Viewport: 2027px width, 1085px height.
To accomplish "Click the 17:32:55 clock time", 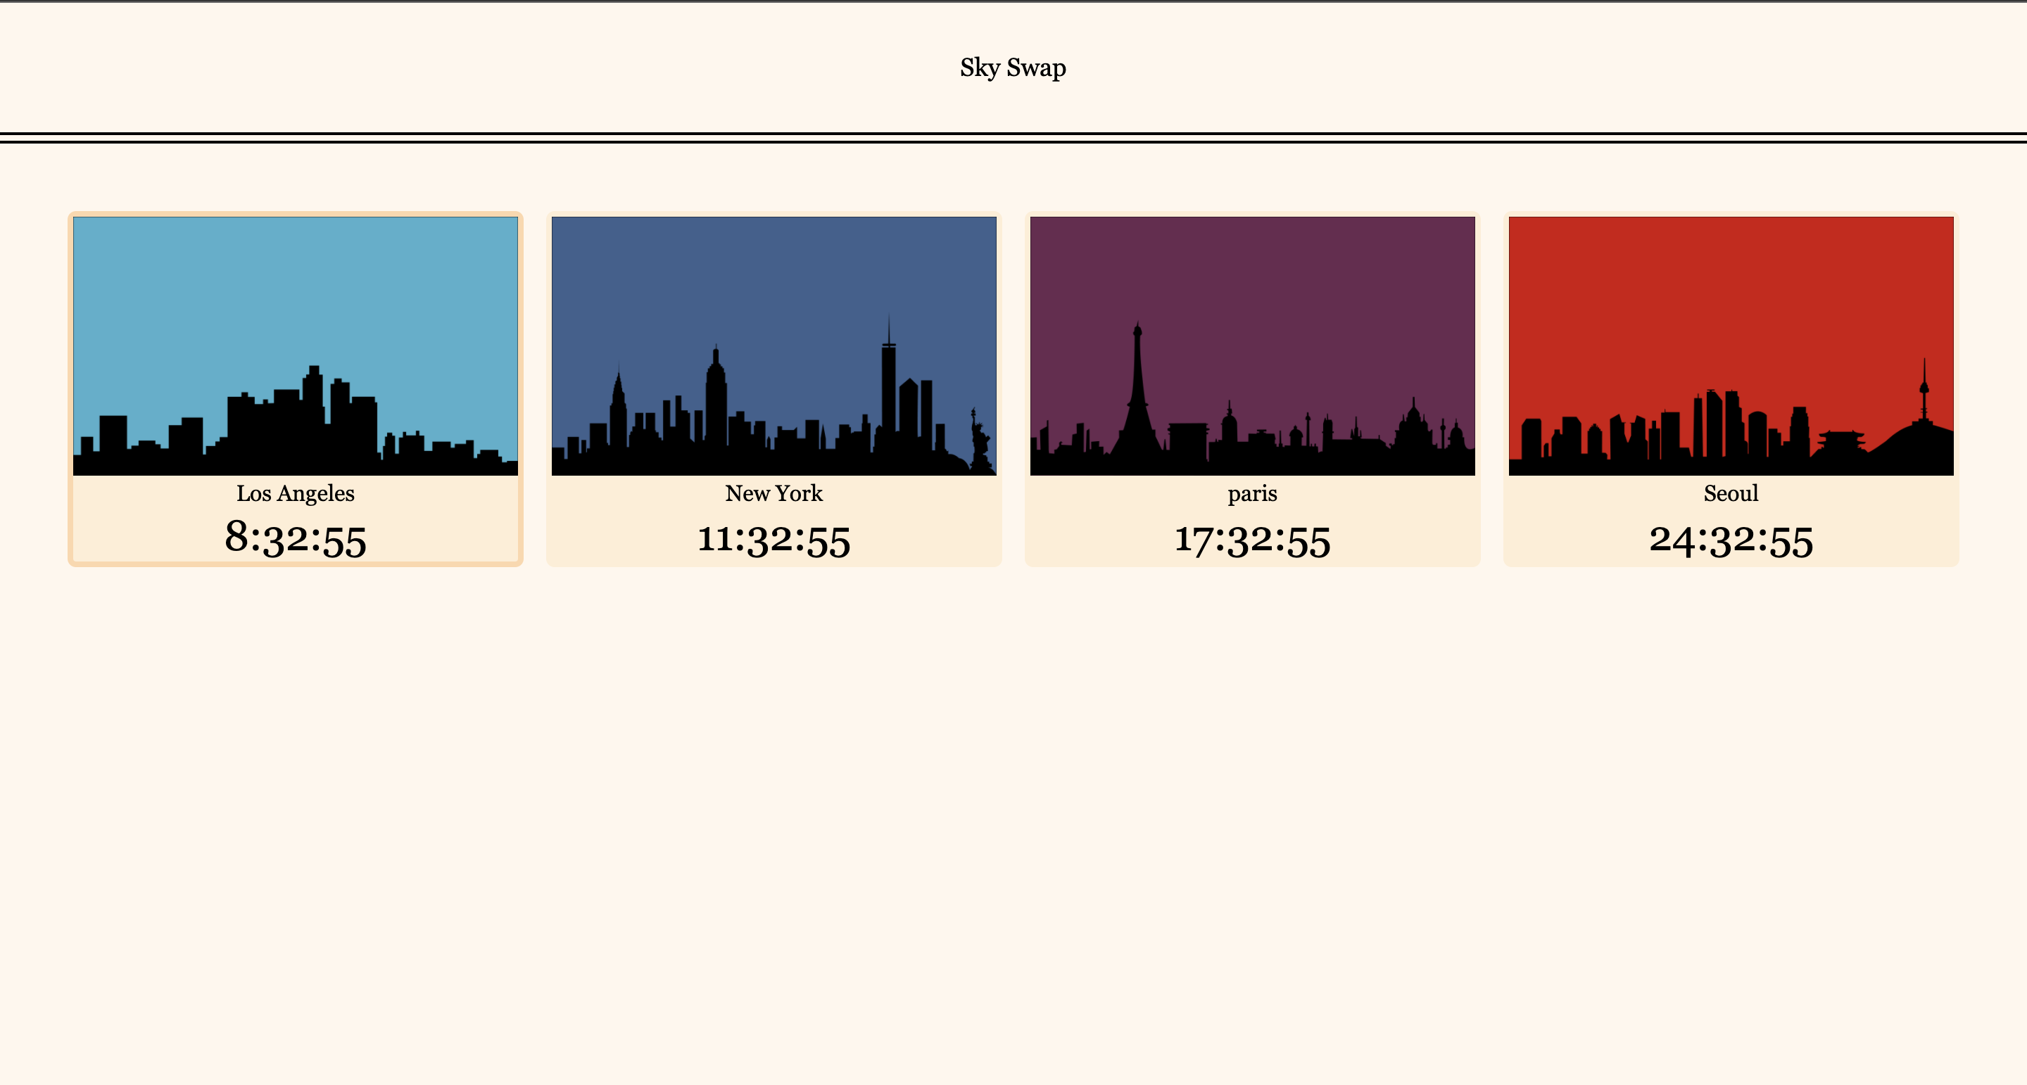I will (x=1252, y=540).
